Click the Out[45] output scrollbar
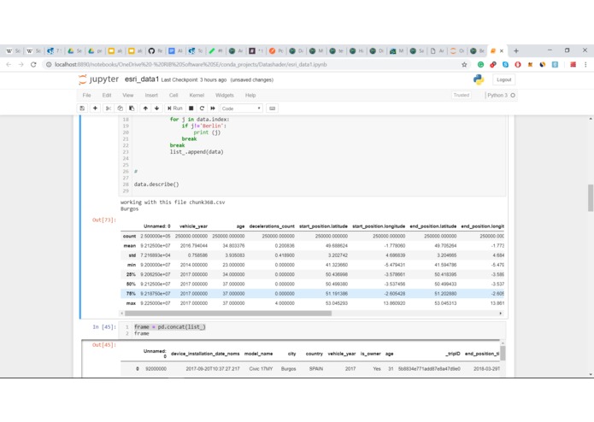Viewport: 594px width, 422px height. [x=503, y=353]
